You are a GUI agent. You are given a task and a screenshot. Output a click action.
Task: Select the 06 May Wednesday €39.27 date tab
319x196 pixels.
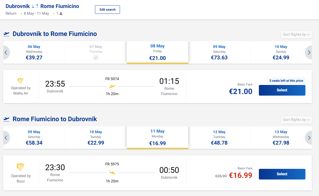(x=34, y=52)
